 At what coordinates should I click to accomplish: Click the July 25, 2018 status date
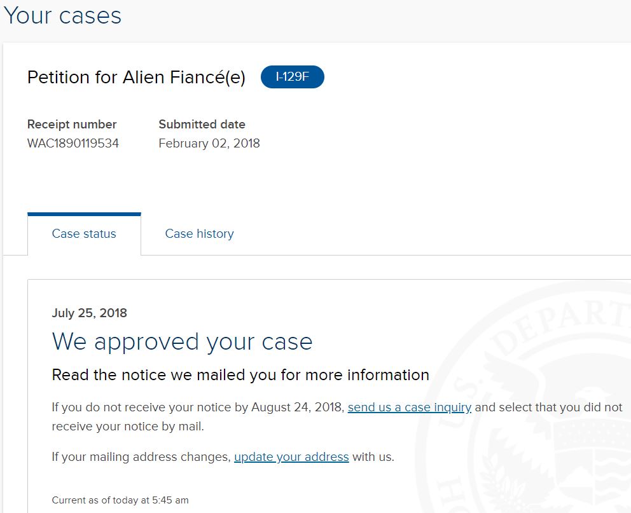tap(89, 313)
